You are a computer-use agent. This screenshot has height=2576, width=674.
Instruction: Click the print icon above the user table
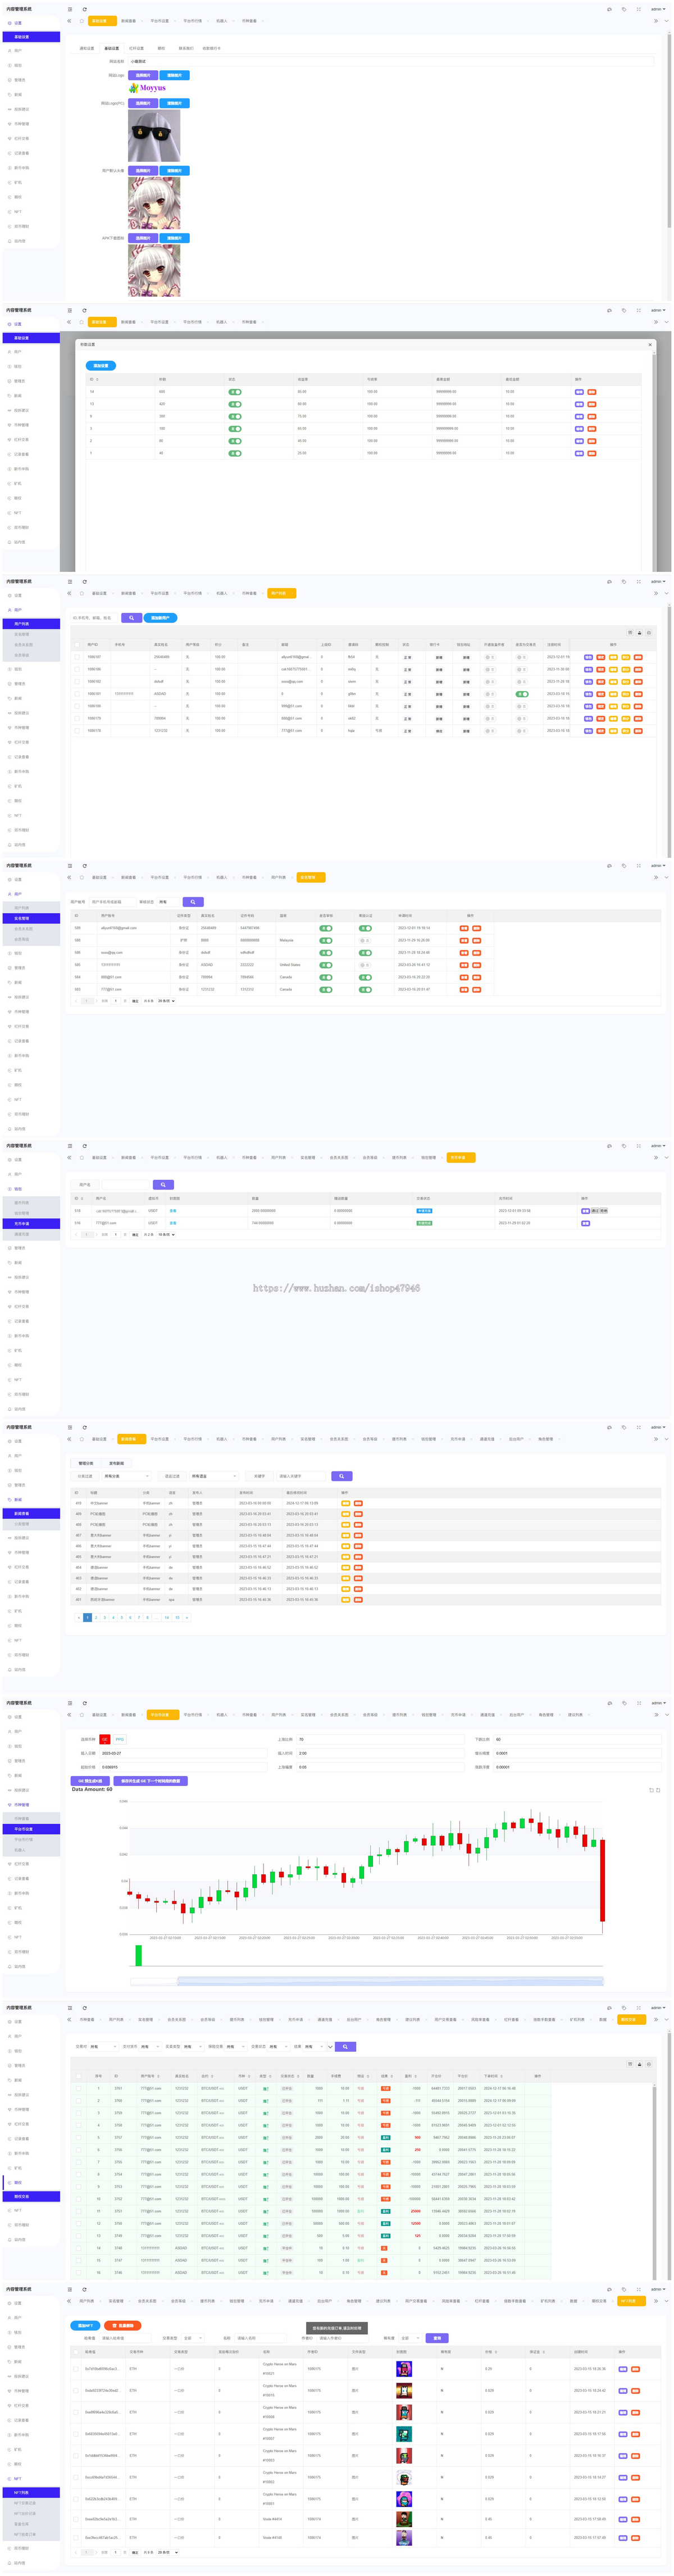(648, 632)
